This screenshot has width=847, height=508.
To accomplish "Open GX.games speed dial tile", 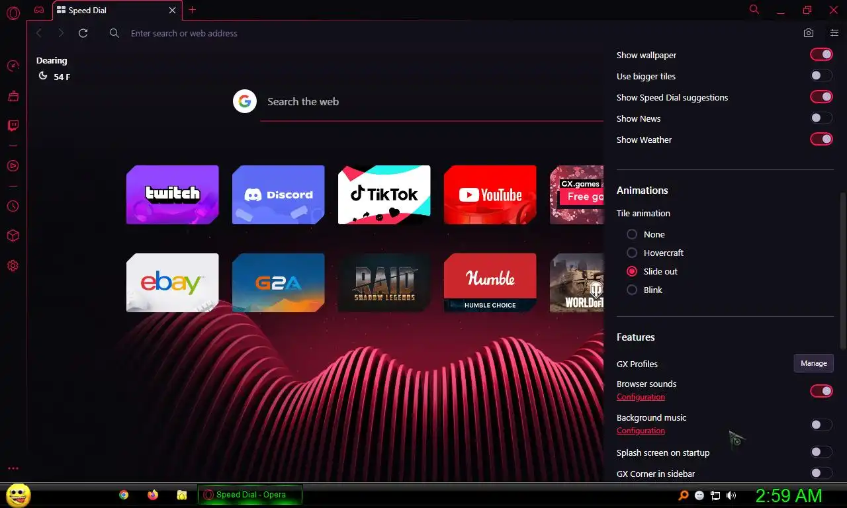I will coord(577,194).
